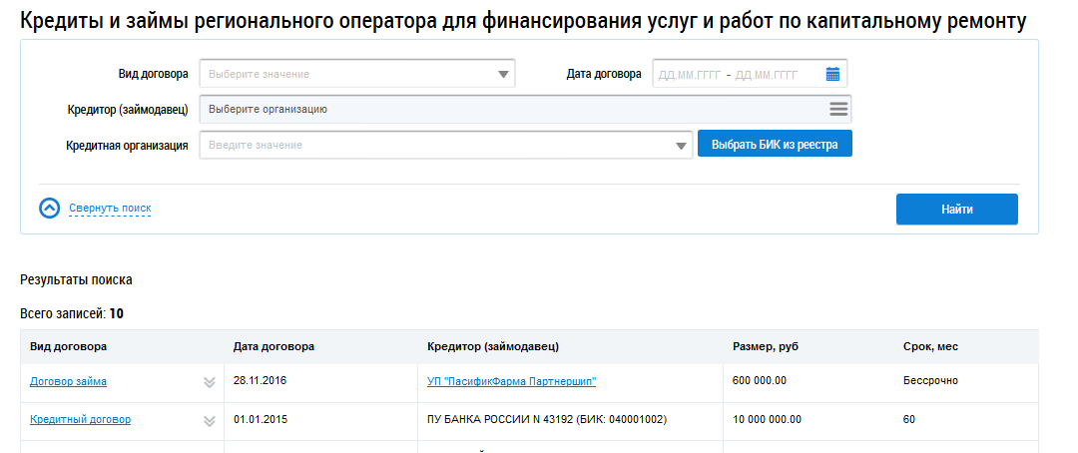Click the Кредитная организация text input
Image resolution: width=1078 pixels, height=453 pixels.
(434, 146)
